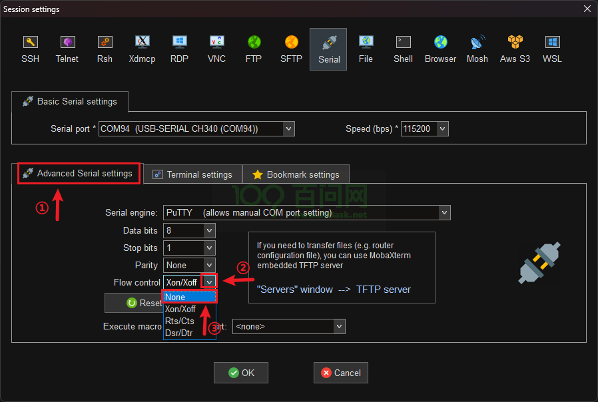Expand the Serial engine combo box

pyautogui.click(x=444, y=213)
